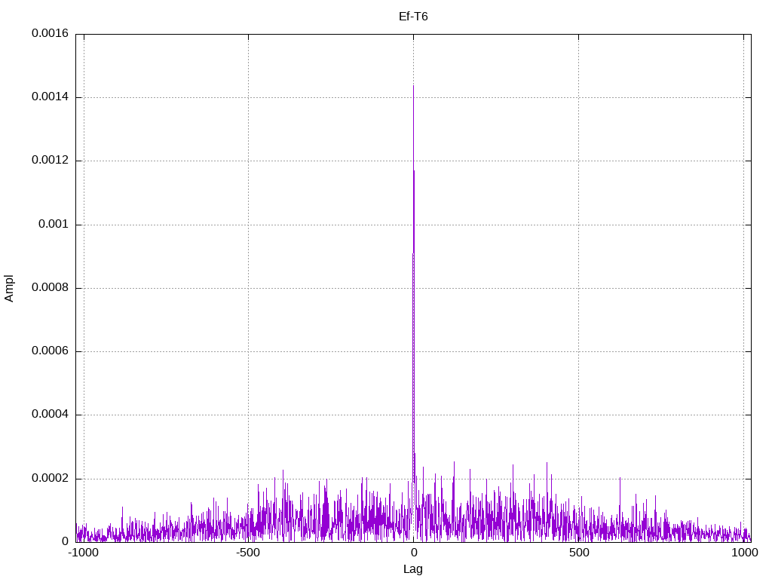The image size is (772, 579).
Task: Click the top of the central peak near 0.0014
Action: click(413, 87)
